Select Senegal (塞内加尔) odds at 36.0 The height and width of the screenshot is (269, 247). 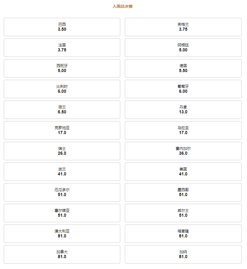(x=183, y=151)
